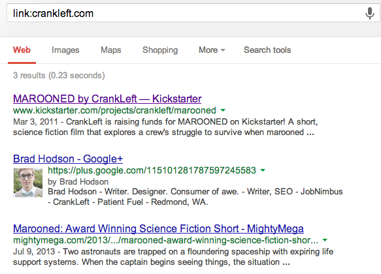The height and width of the screenshot is (274, 381).
Task: Click the microphone voice search icon
Action: click(370, 13)
